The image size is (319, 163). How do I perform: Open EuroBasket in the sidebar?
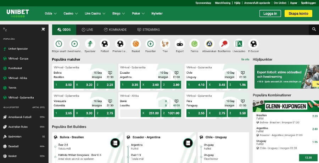tap(24, 68)
